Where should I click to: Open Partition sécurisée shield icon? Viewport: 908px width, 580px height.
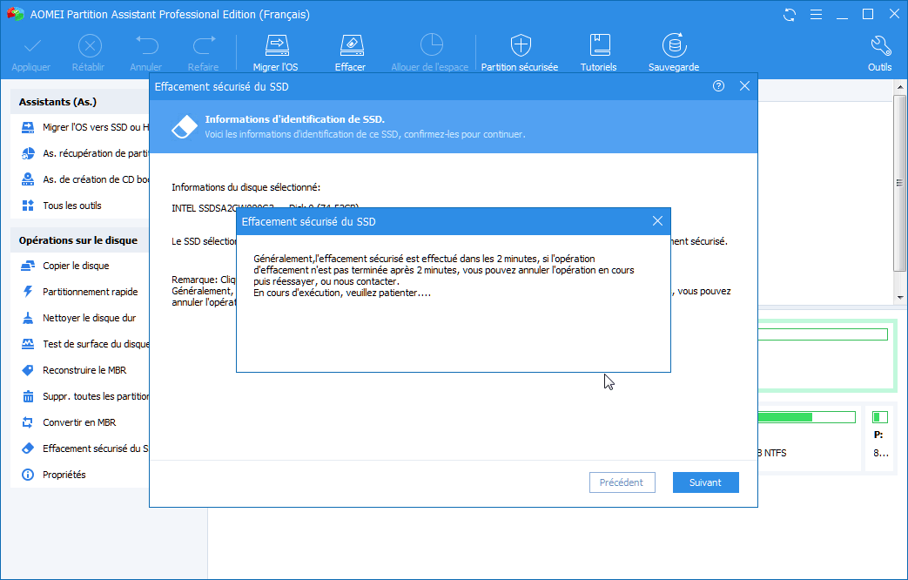coord(520,46)
